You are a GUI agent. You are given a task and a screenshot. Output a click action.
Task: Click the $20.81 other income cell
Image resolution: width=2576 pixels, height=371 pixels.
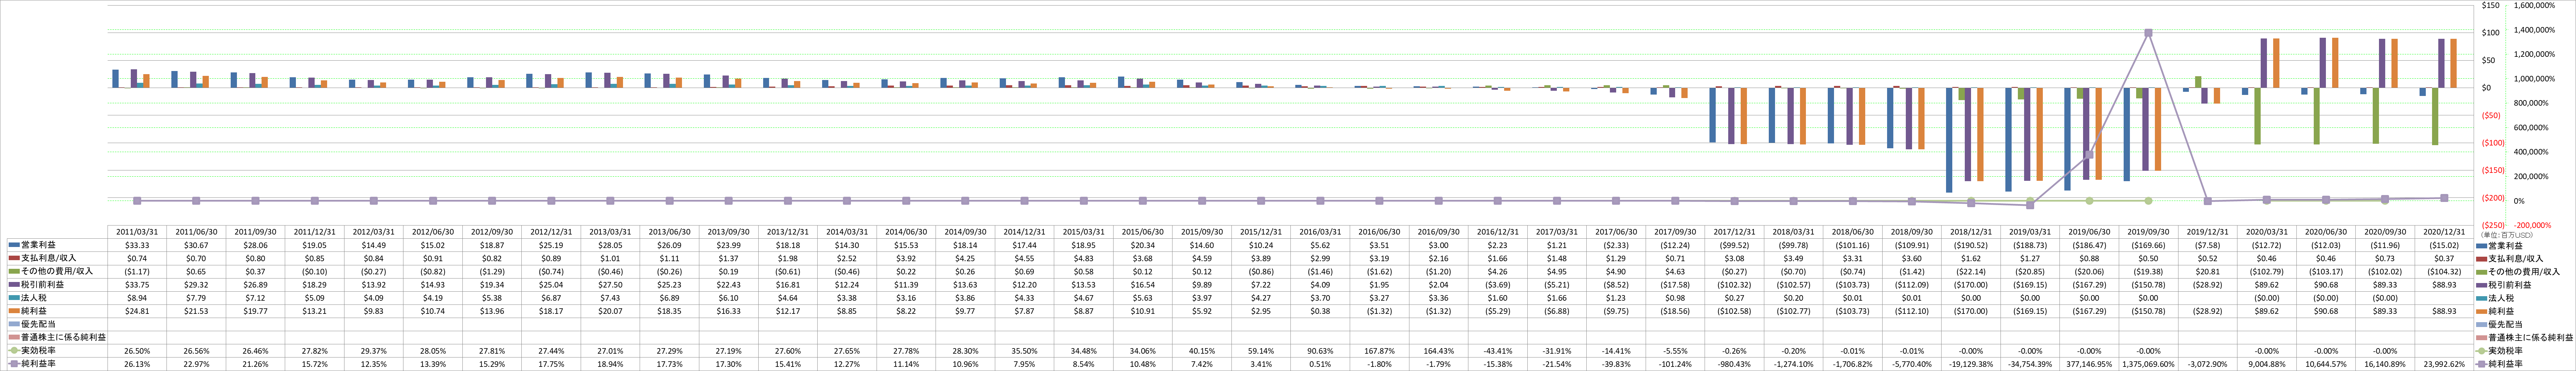(x=2208, y=271)
